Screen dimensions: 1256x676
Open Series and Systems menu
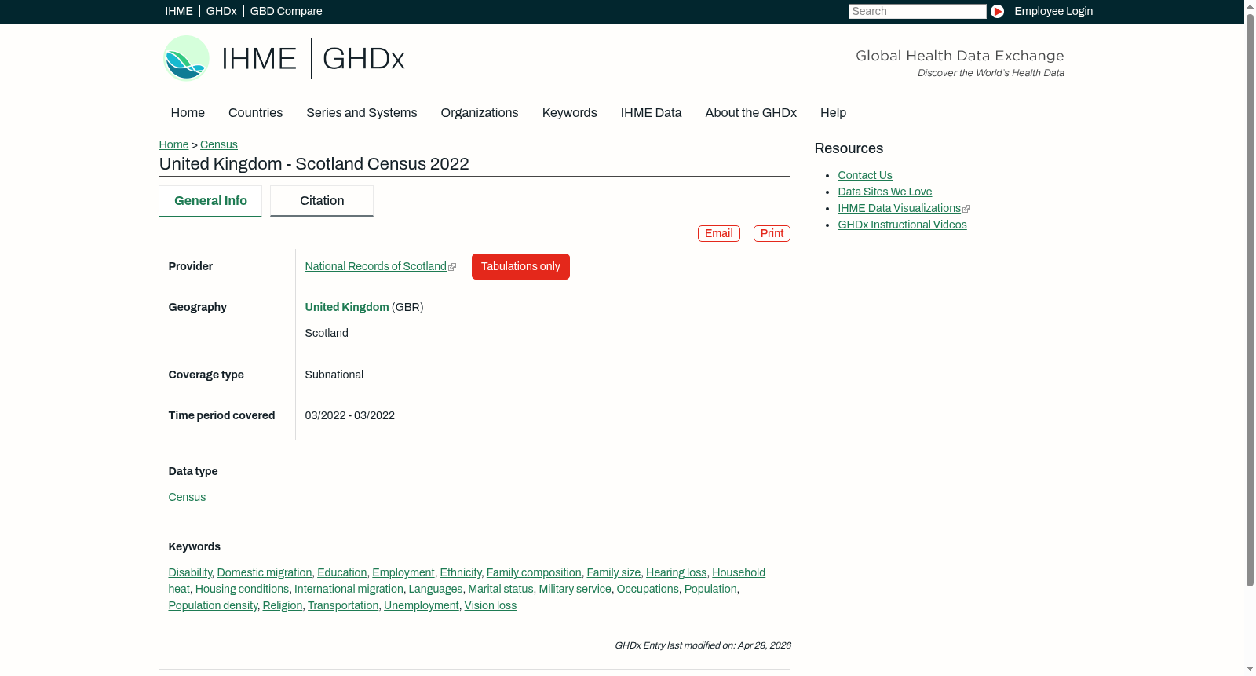click(x=361, y=112)
